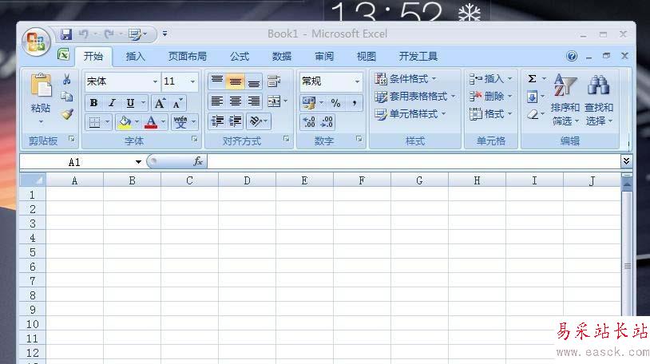Click 格式 in the cells group

tap(490, 113)
